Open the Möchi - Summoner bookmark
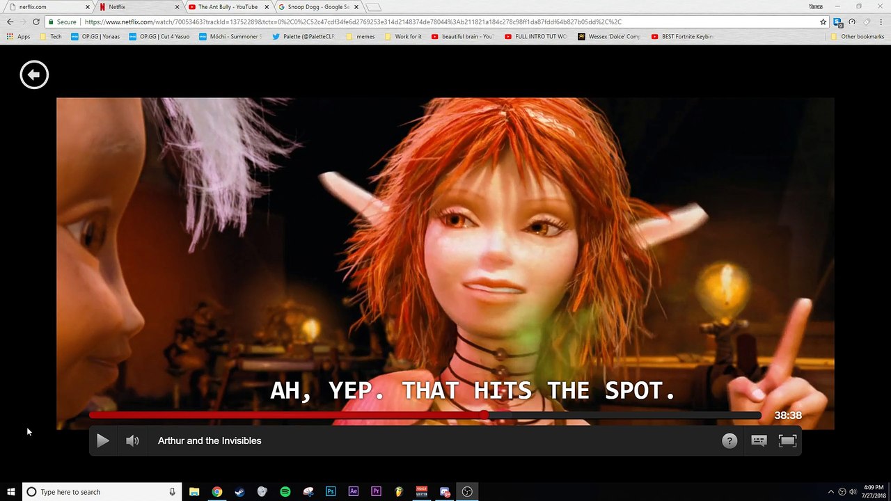This screenshot has width=891, height=501. [x=230, y=36]
